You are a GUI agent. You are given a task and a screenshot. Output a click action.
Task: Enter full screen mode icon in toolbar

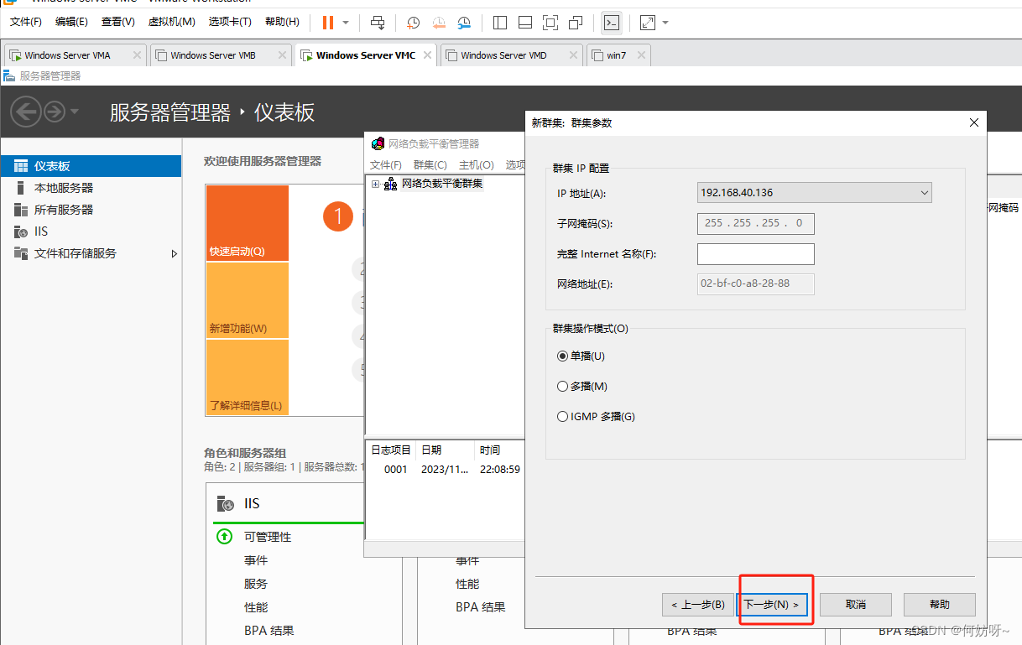pyautogui.click(x=550, y=23)
